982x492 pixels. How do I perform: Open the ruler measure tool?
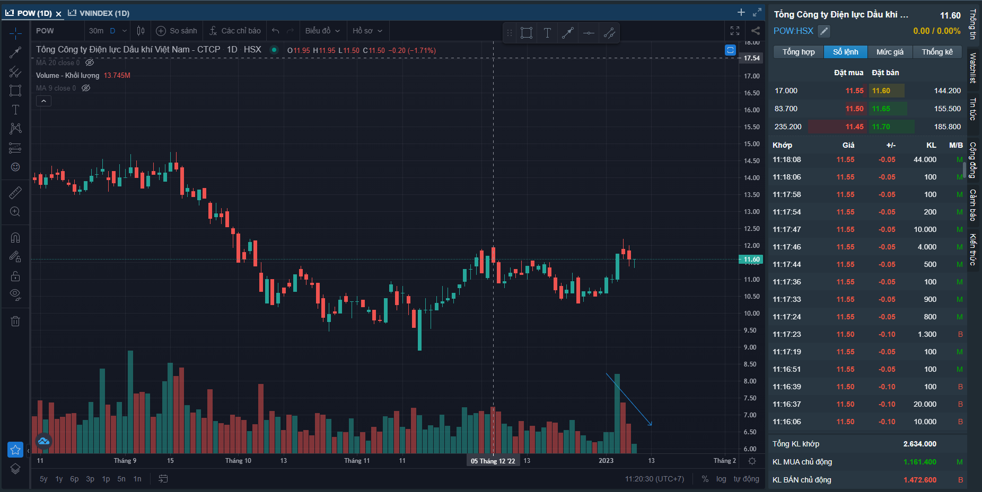pyautogui.click(x=15, y=192)
